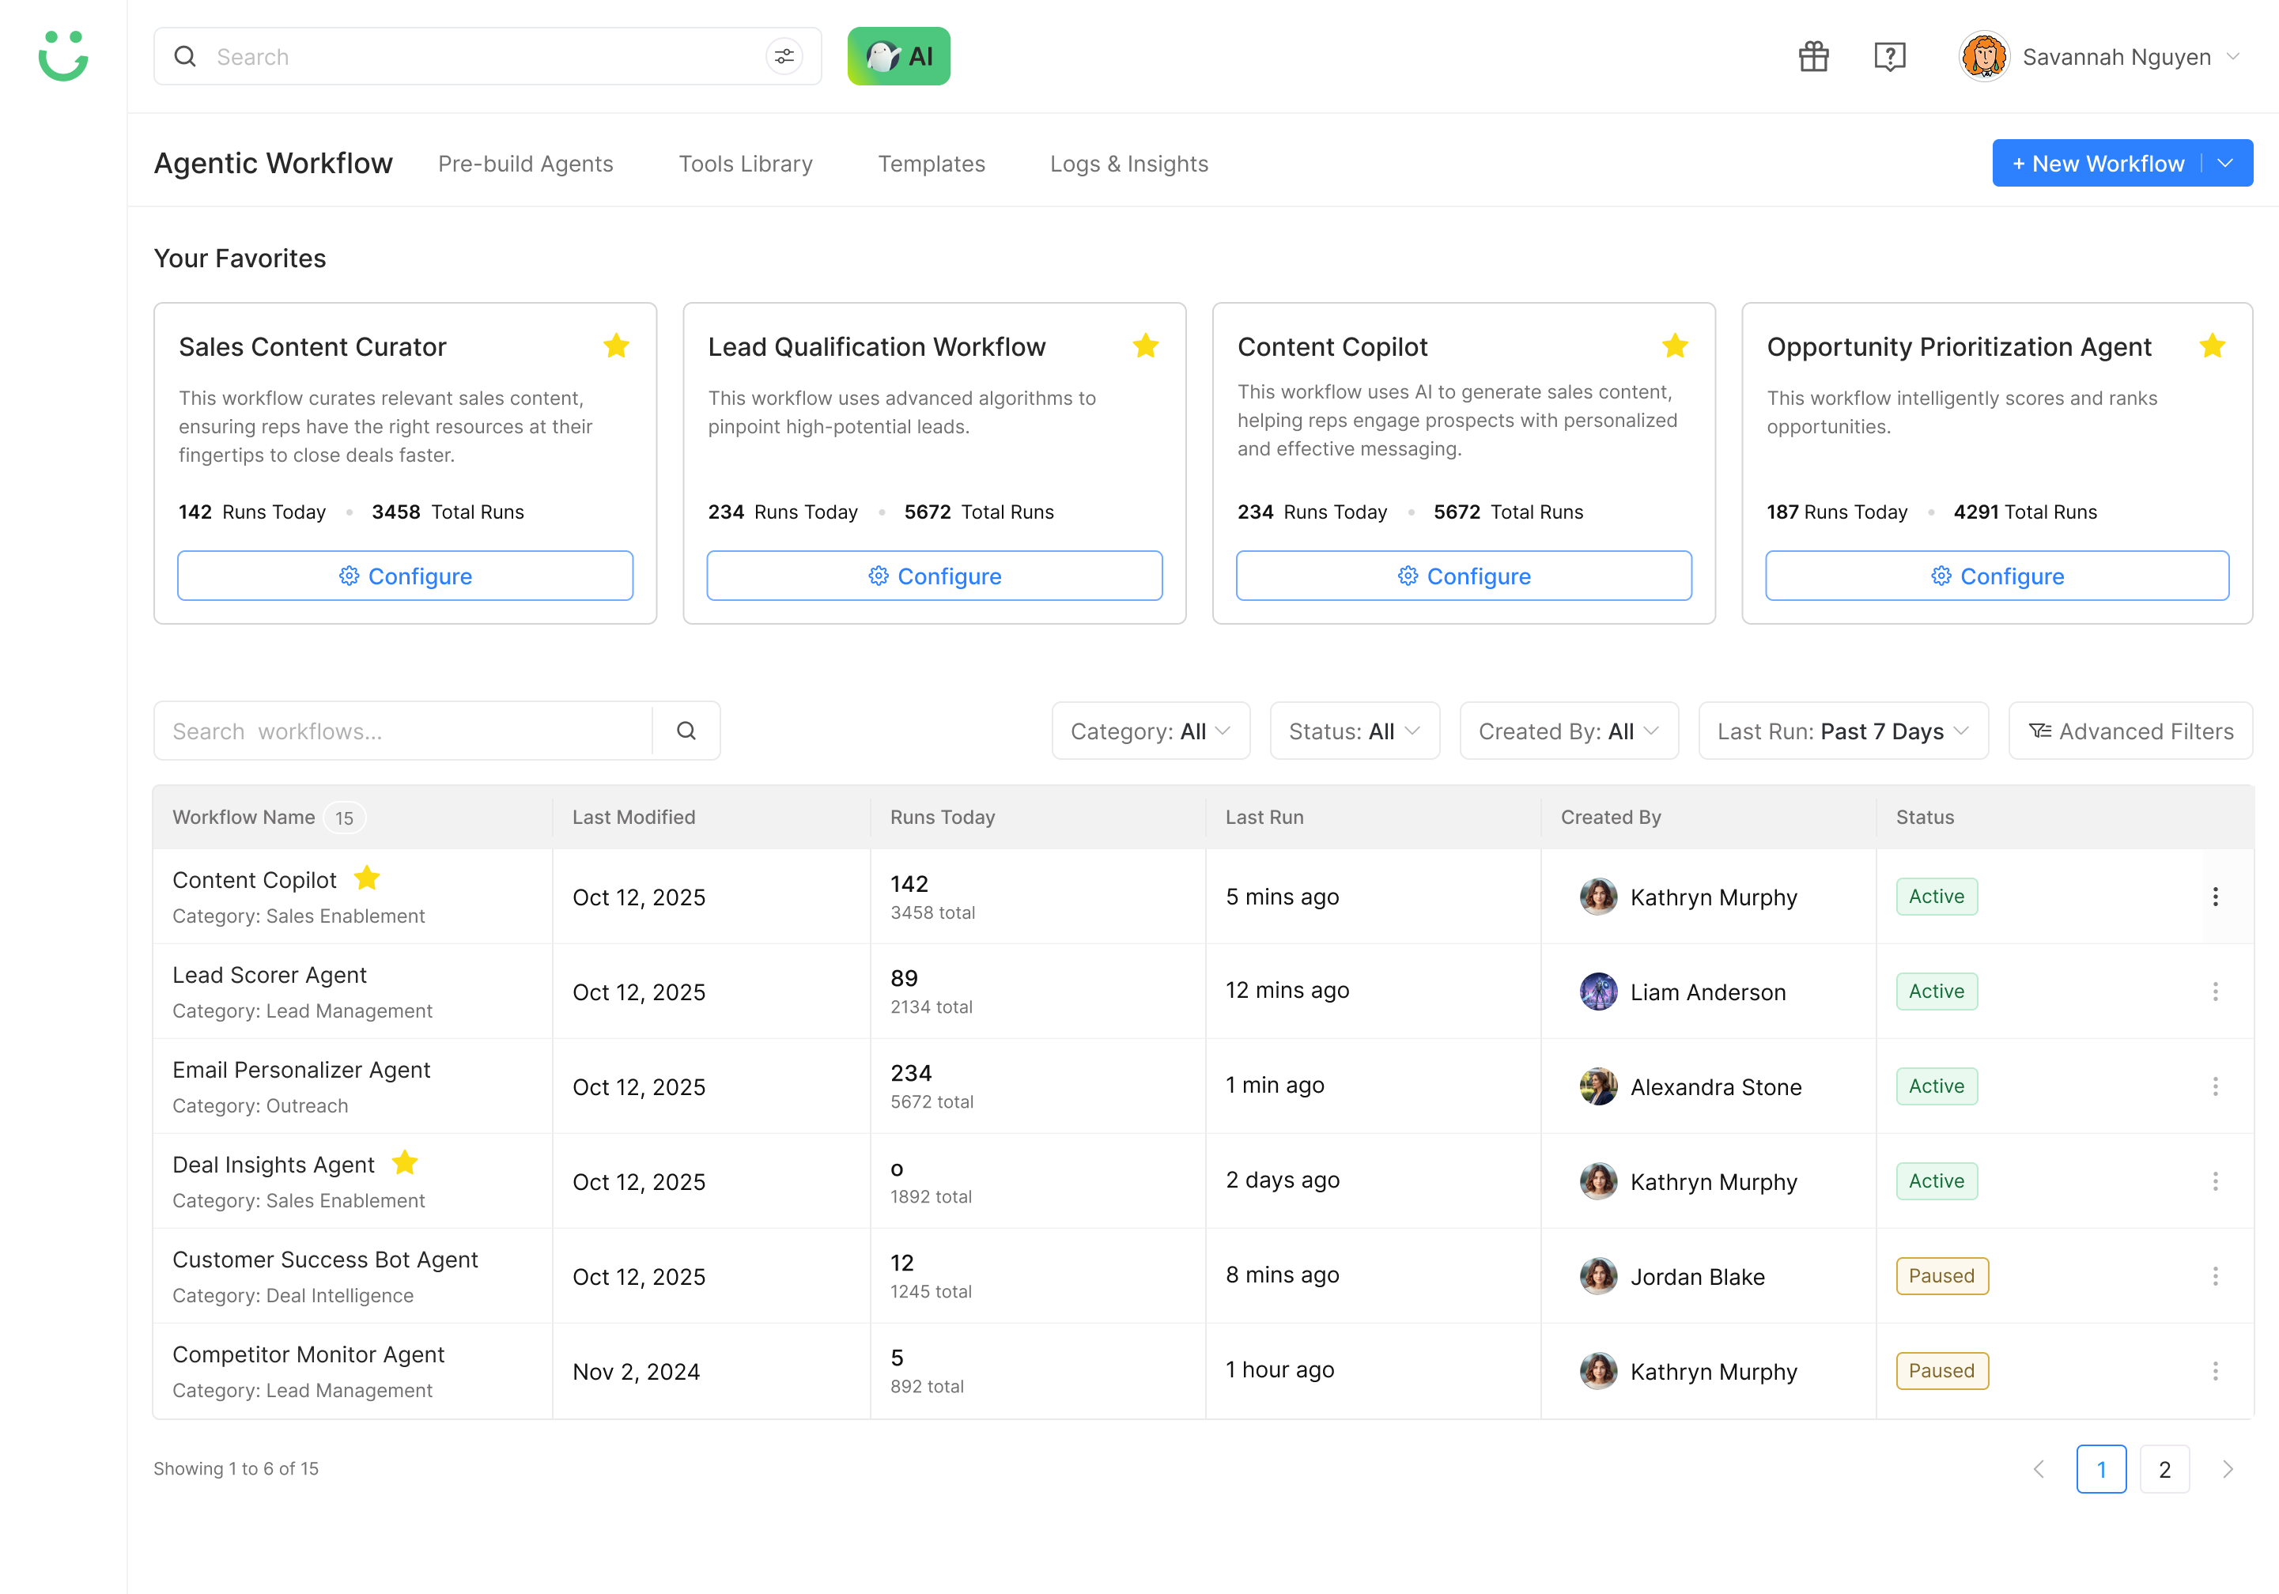Switch to Agentic Workflow tab
This screenshot has height=1594, width=2279.
273,163
